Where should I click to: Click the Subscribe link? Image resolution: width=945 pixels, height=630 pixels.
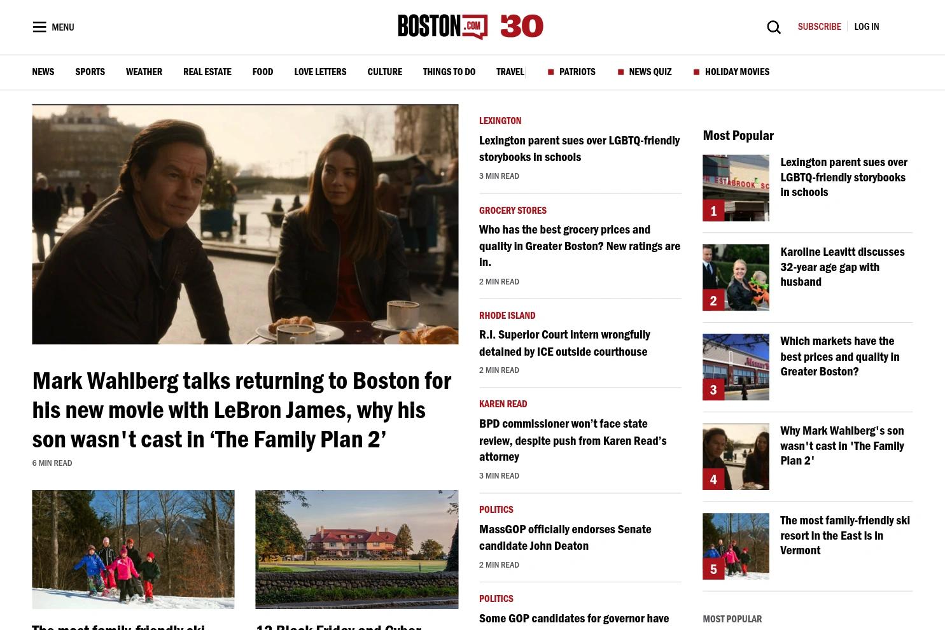click(x=819, y=27)
